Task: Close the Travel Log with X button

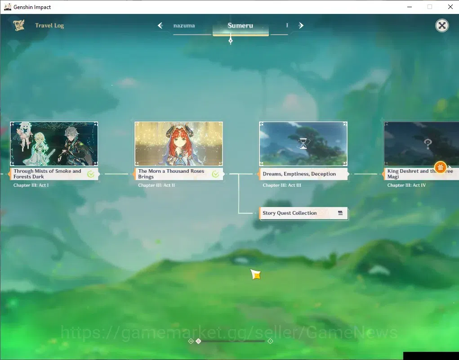Action: pyautogui.click(x=442, y=26)
